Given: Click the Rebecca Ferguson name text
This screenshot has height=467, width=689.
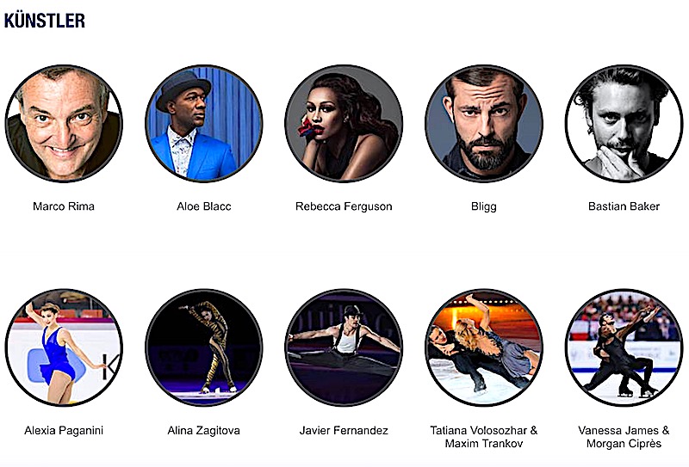Looking at the screenshot, I should pos(344,206).
